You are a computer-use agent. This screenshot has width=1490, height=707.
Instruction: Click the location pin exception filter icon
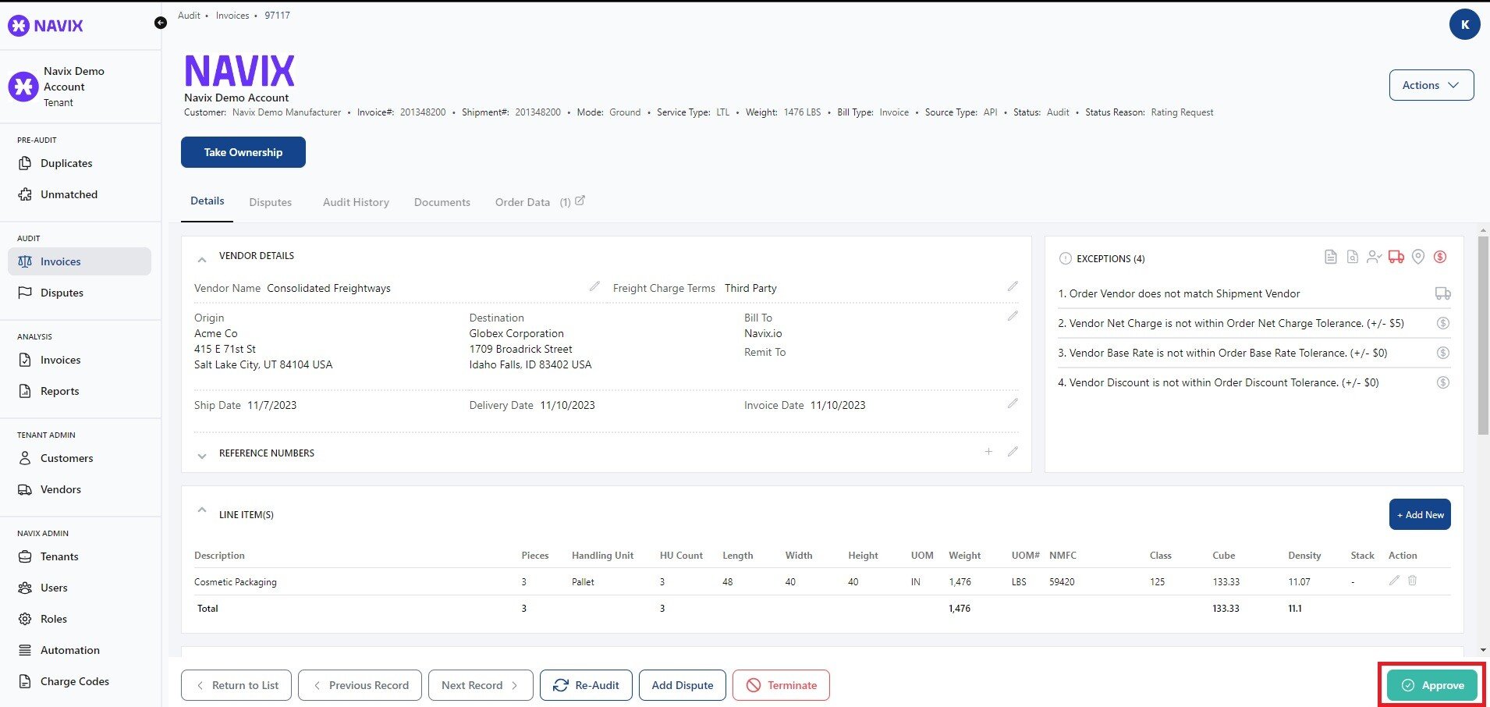[x=1418, y=257]
